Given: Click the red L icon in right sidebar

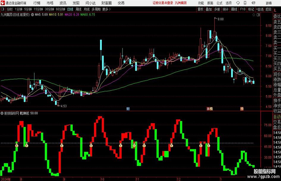Looking at the screenshot, I should (275, 10).
